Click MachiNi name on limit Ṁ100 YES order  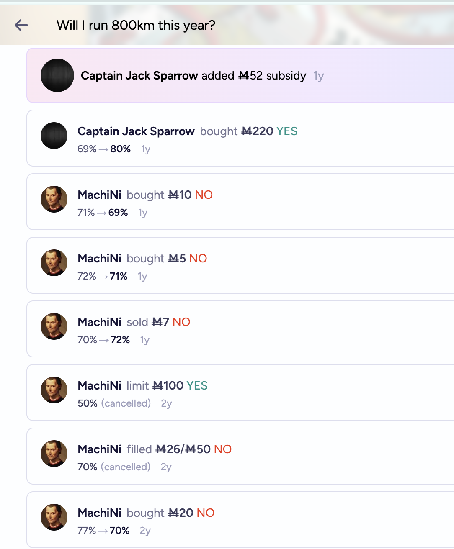[x=99, y=386]
